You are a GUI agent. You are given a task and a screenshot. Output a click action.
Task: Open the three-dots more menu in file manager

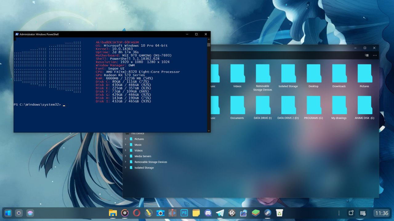[x=375, y=56]
